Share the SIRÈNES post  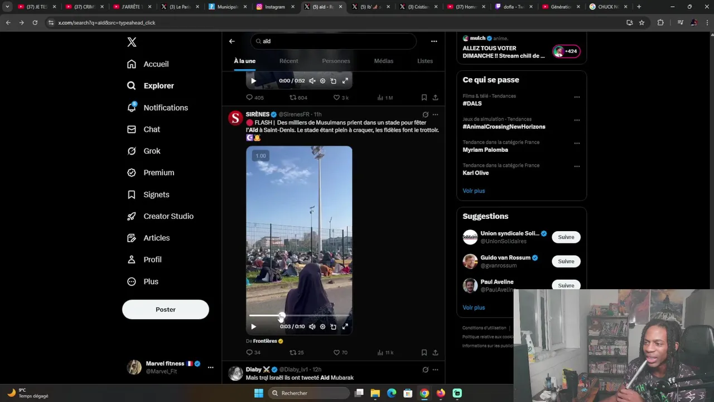tap(435, 352)
